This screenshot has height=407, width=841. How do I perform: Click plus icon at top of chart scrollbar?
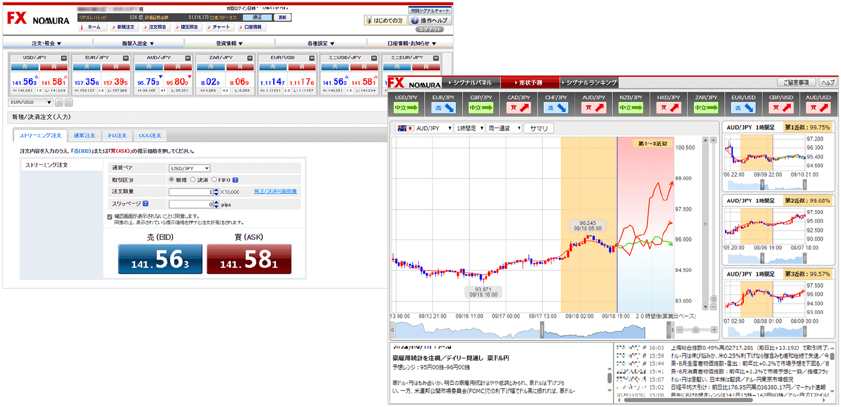(713, 140)
